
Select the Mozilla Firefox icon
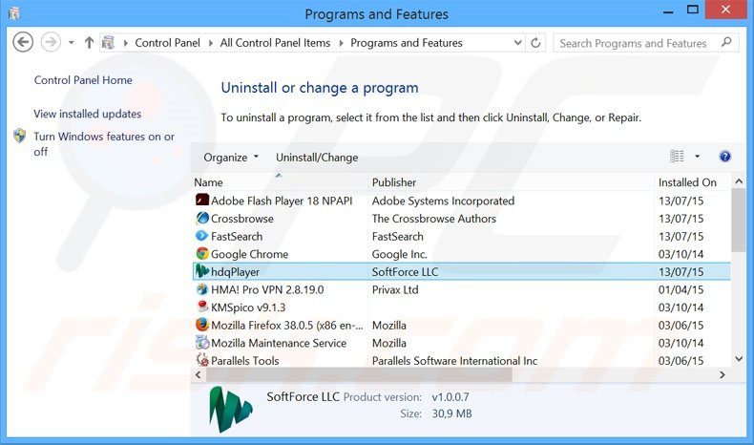[202, 325]
